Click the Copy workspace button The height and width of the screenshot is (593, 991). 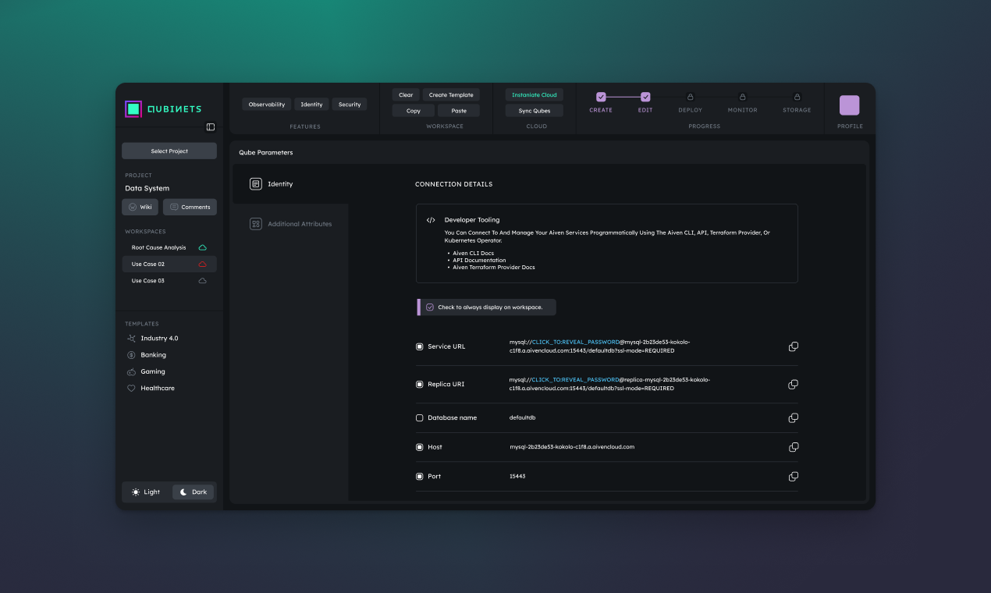pos(414,111)
